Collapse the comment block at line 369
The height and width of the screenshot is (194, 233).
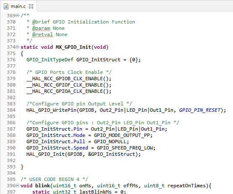click(x=17, y=15)
